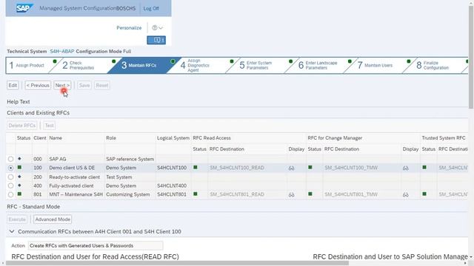Click the Execute button
Image resolution: width=474 pixels, height=266 pixels.
click(x=17, y=219)
